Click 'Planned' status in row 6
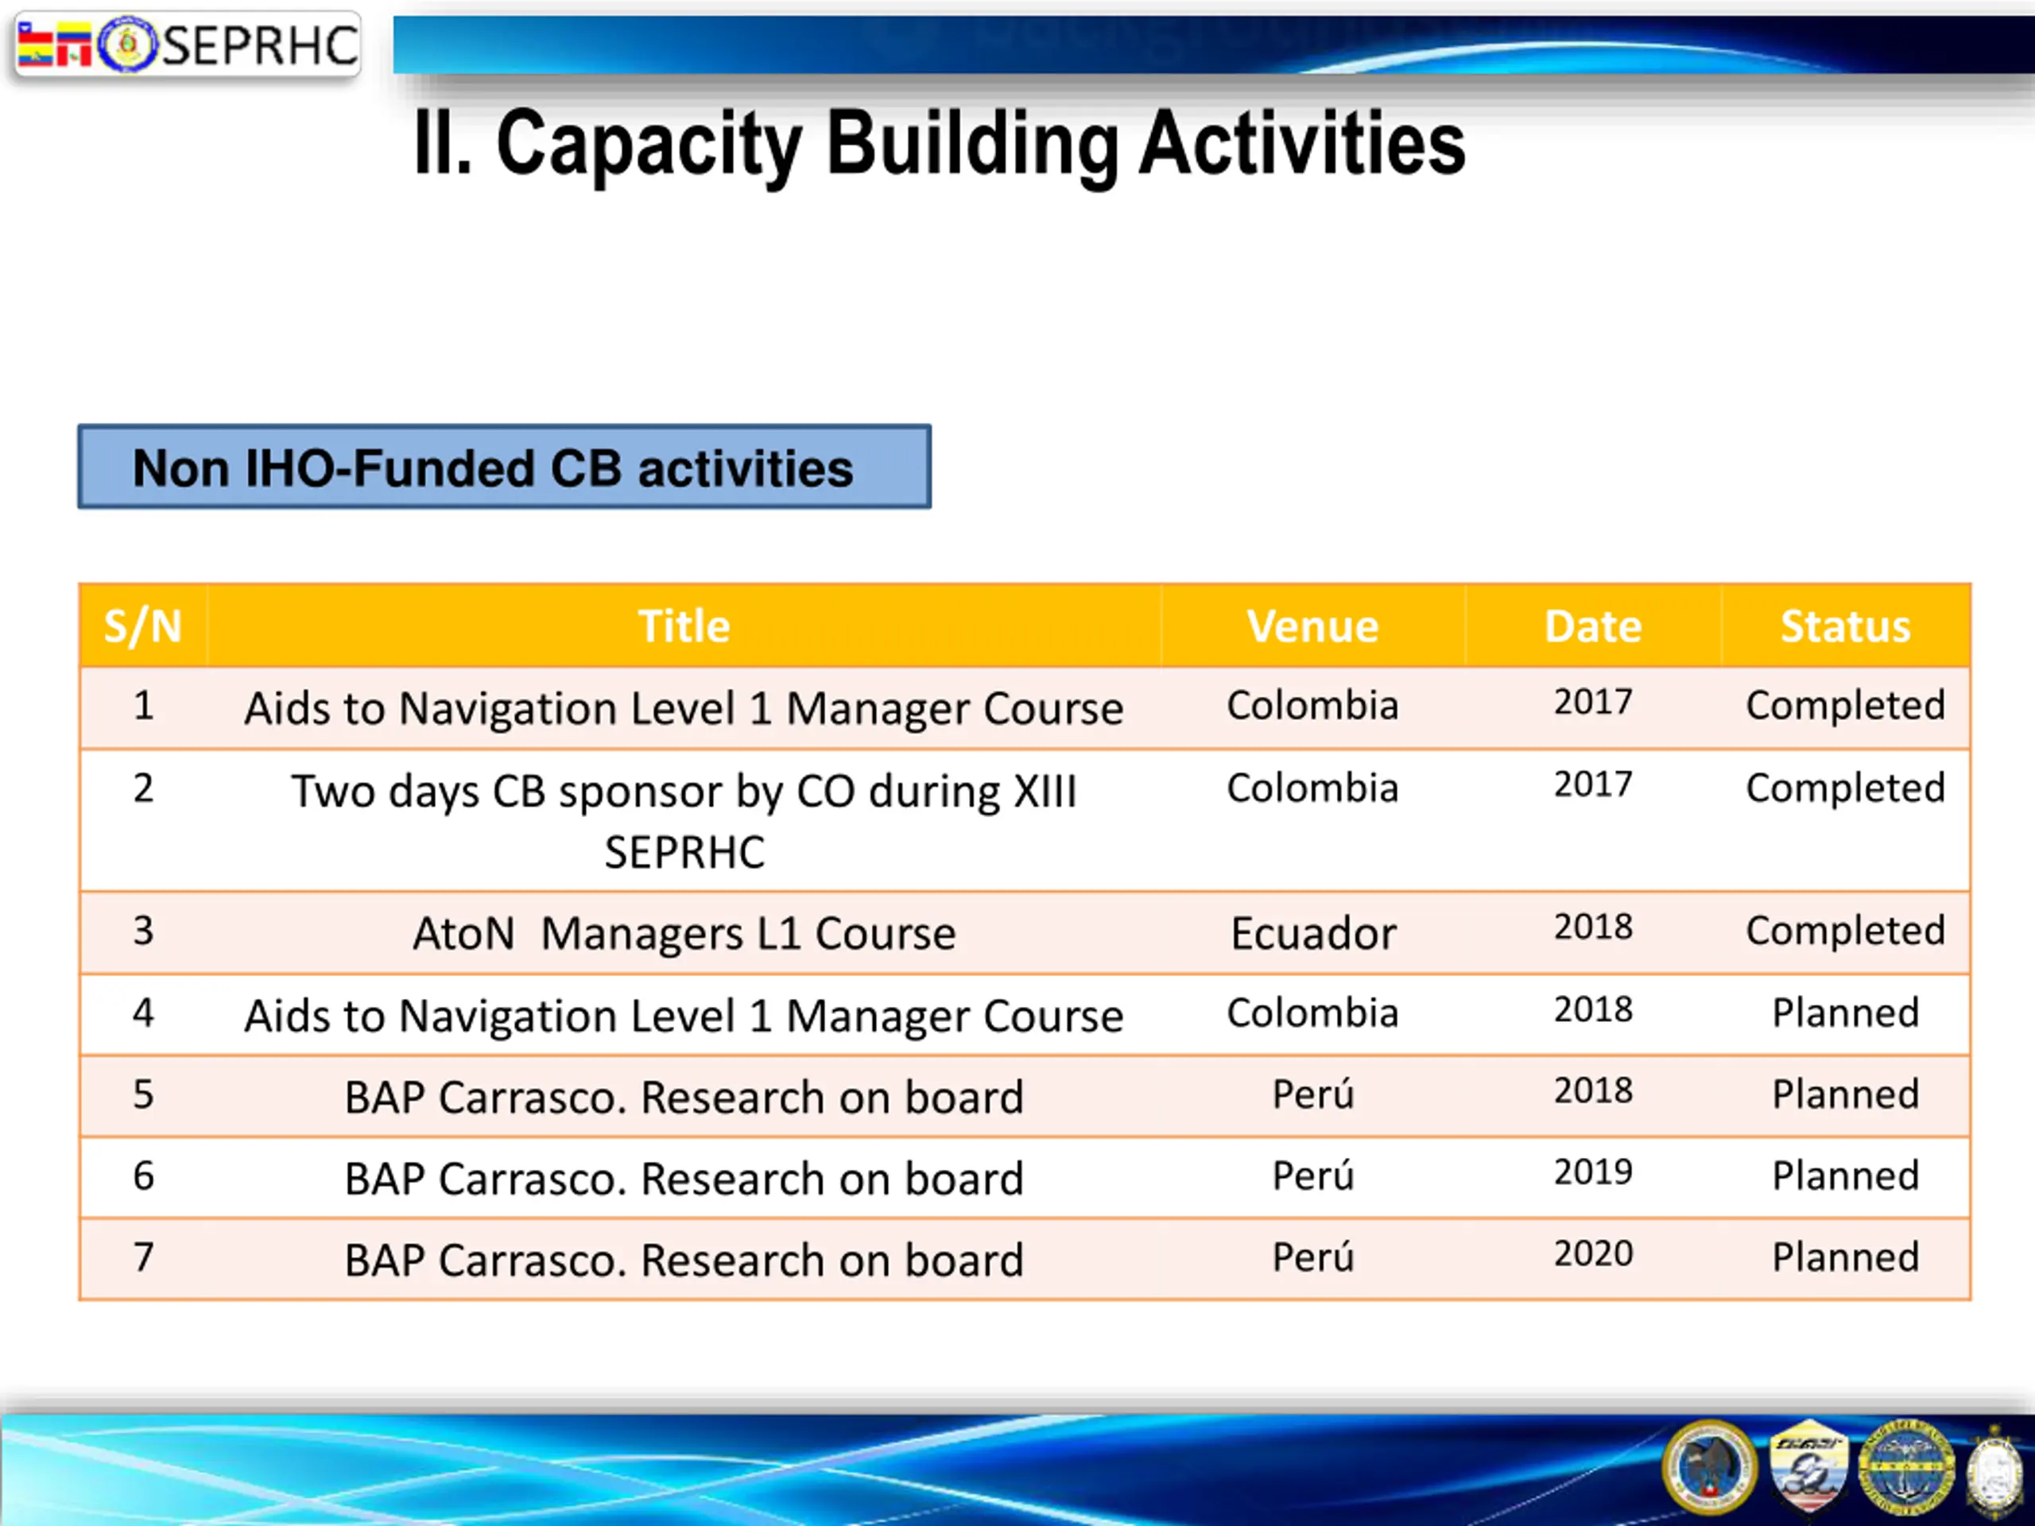Viewport: 2035px width, 1526px height. 1846,1175
